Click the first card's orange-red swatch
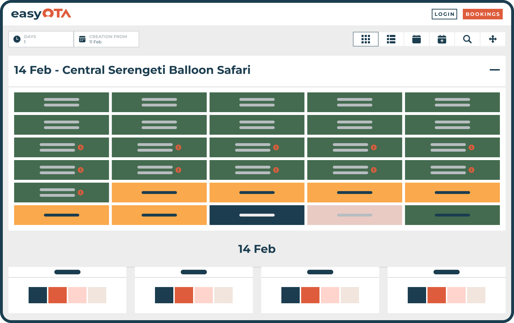This screenshot has width=514, height=323. click(58, 295)
